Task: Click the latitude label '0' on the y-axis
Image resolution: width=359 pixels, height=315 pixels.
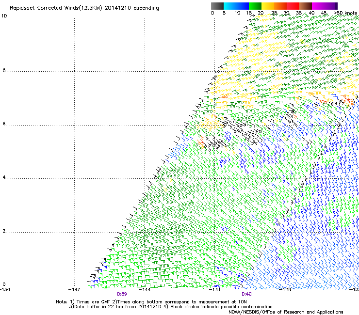Action: click(x=4, y=284)
